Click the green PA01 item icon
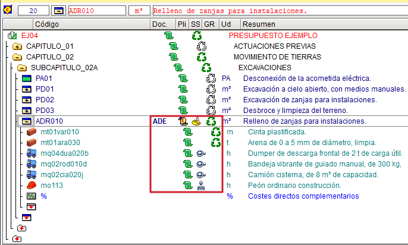Image resolution: width=408 pixels, height=245 pixels. point(27,78)
